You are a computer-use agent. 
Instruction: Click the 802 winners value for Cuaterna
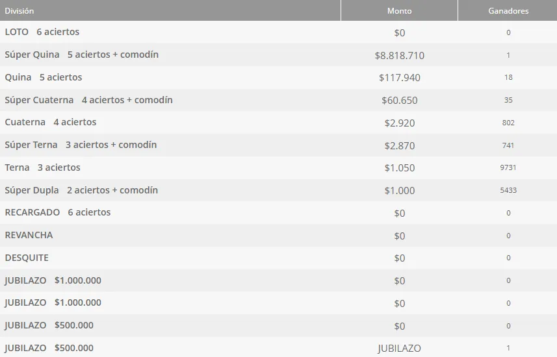pyautogui.click(x=508, y=123)
